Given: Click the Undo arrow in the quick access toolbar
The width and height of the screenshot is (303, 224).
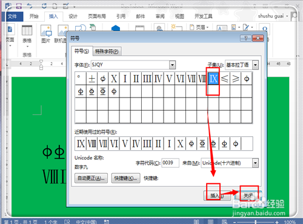Looking at the screenshot, I should tap(30, 6).
